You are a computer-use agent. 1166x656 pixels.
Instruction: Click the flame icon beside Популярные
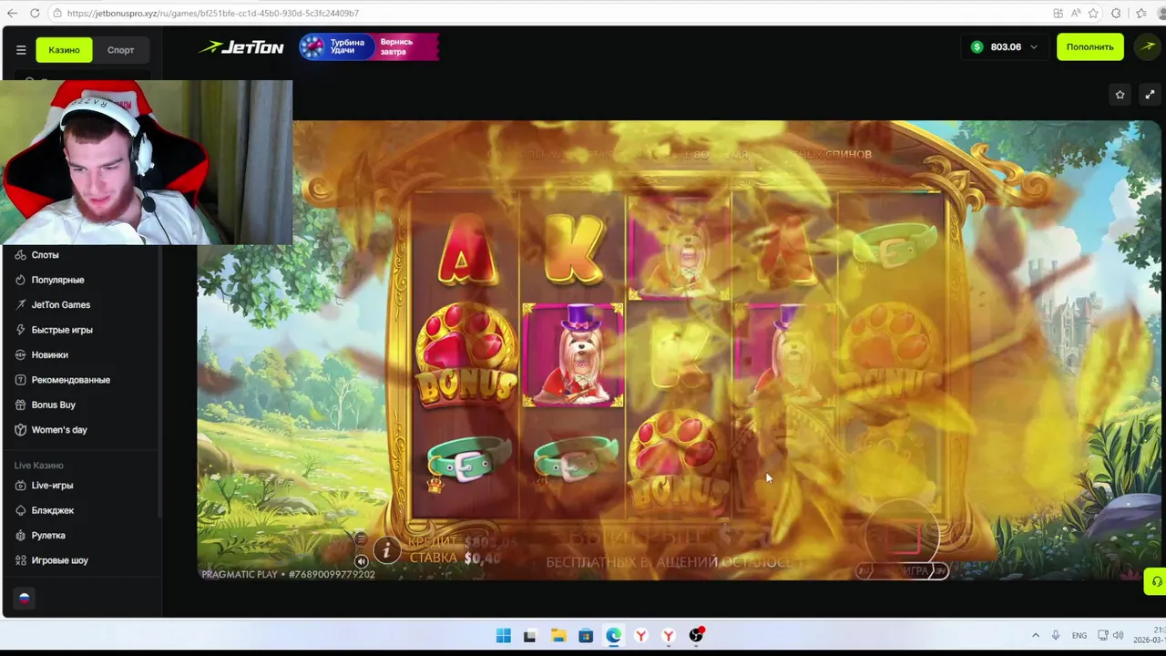click(20, 280)
